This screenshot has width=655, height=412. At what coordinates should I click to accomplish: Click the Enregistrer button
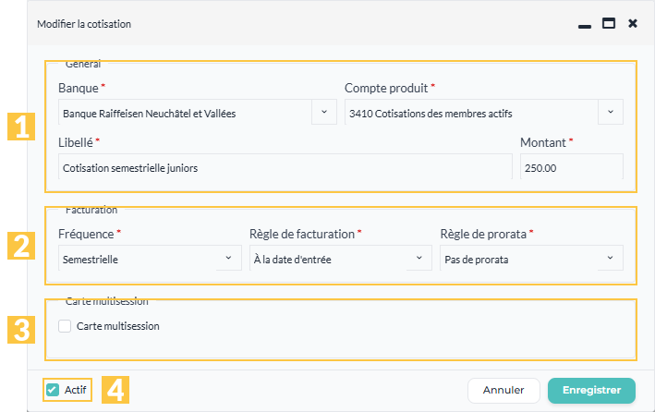(591, 390)
